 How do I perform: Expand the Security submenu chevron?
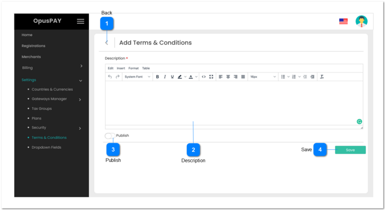point(80,128)
